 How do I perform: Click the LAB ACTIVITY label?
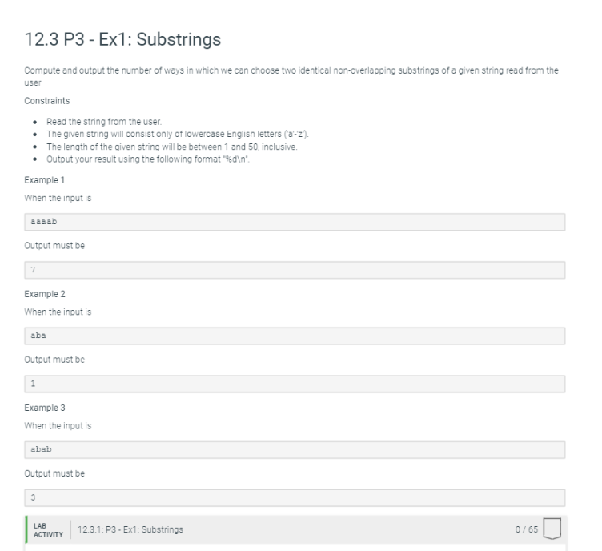point(48,530)
